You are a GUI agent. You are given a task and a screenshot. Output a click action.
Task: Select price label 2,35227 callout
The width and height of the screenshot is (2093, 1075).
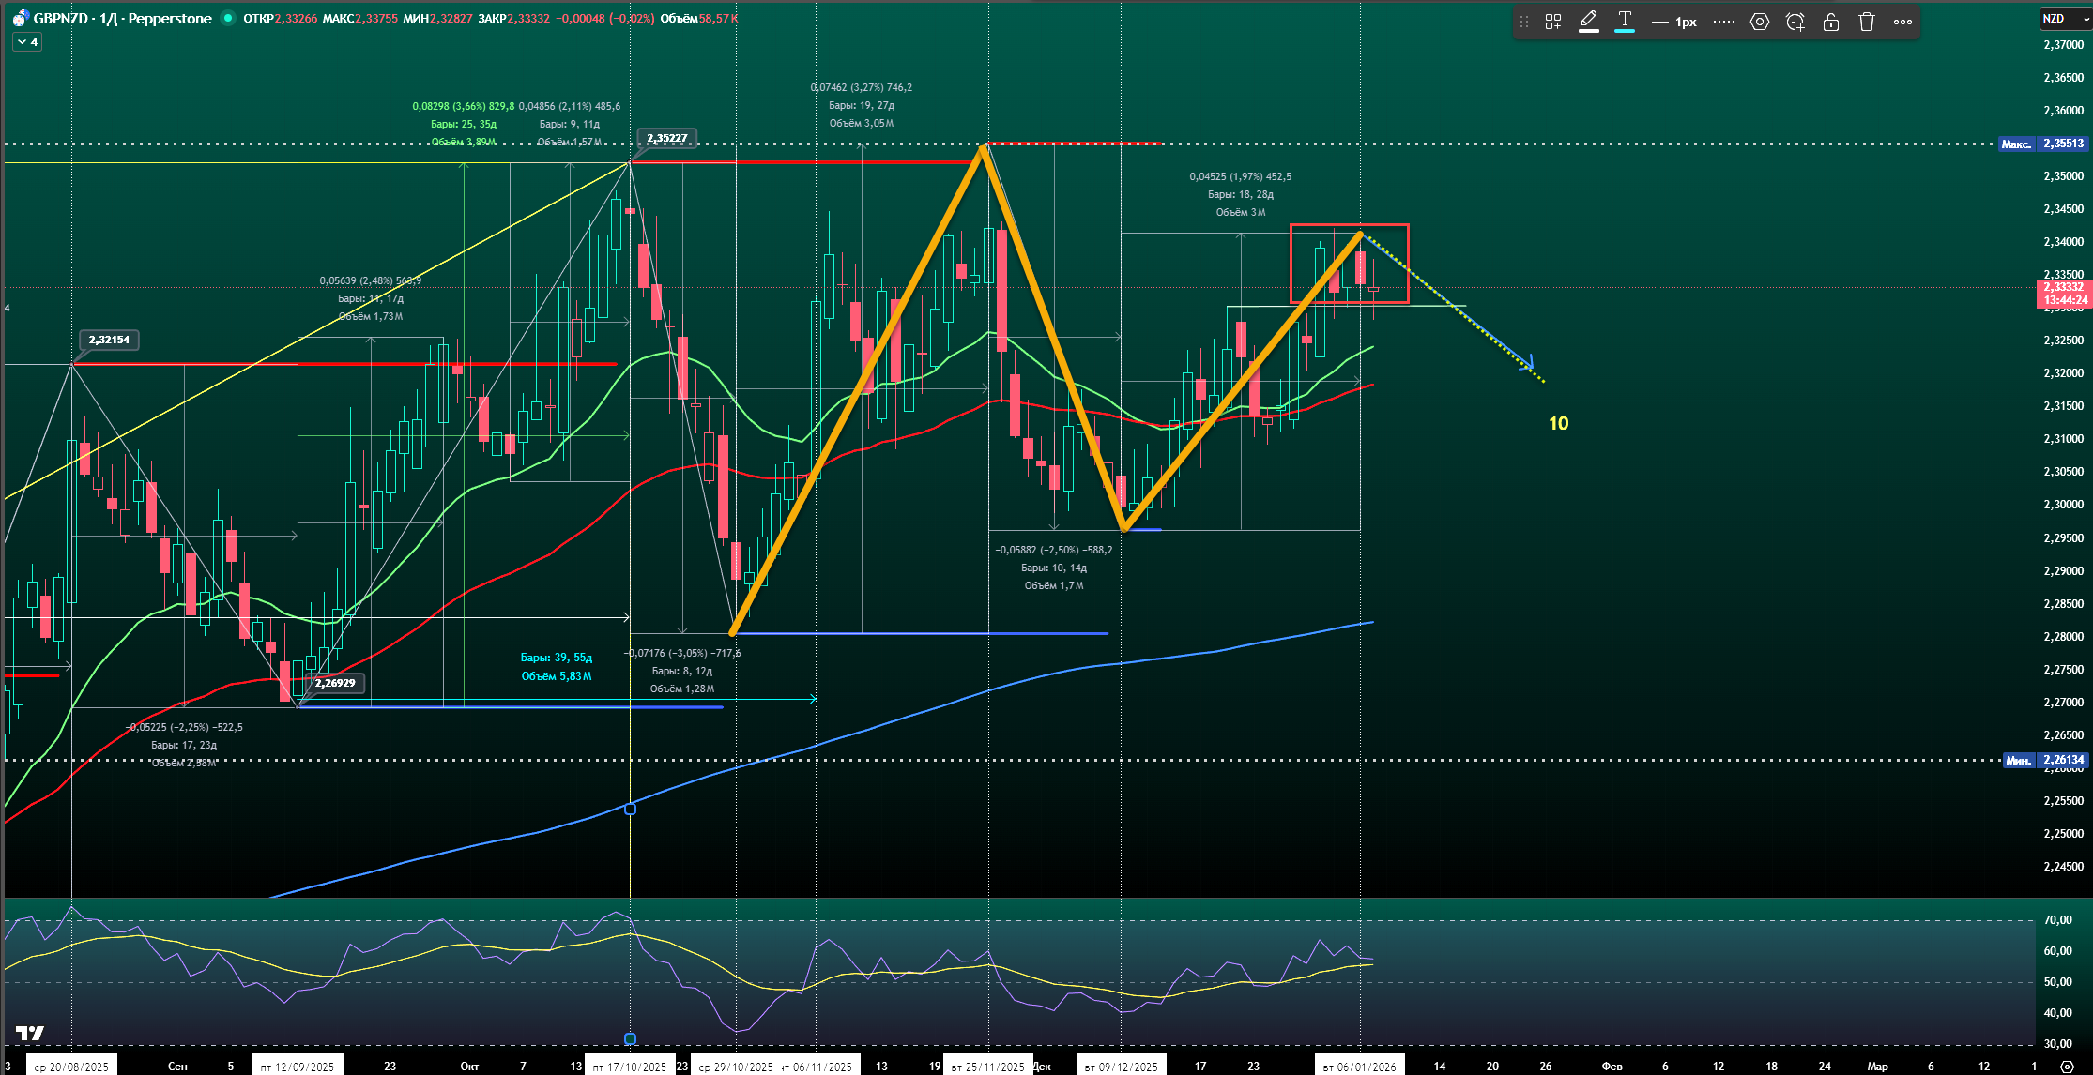pyautogui.click(x=667, y=139)
